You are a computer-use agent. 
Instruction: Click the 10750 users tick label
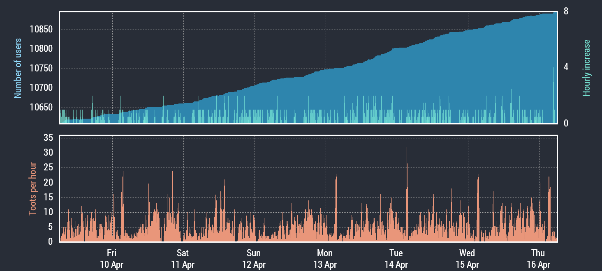coord(42,69)
